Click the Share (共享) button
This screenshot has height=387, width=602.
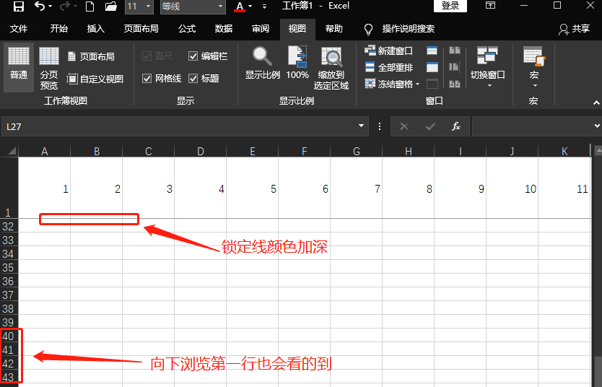pyautogui.click(x=575, y=29)
